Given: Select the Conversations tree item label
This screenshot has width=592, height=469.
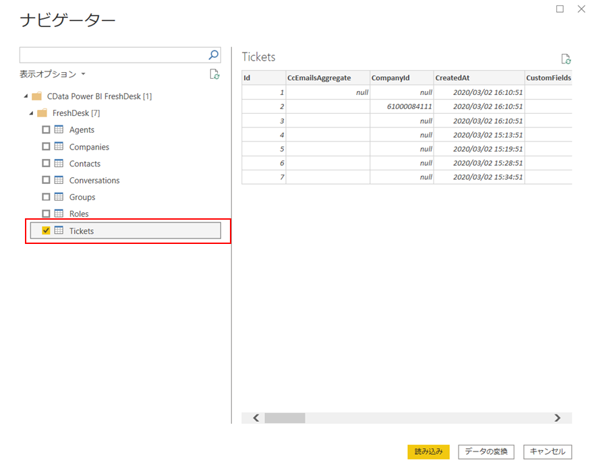Looking at the screenshot, I should click(94, 181).
